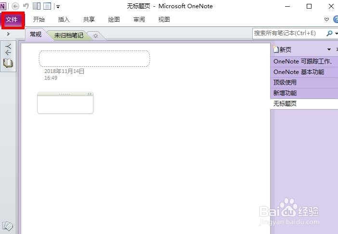Switch to the 插入 ribbon tab
The image size is (338, 234).
click(x=64, y=20)
